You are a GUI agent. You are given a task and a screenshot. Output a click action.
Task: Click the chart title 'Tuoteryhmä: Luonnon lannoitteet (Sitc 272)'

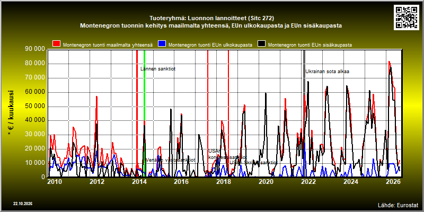pos(211,19)
